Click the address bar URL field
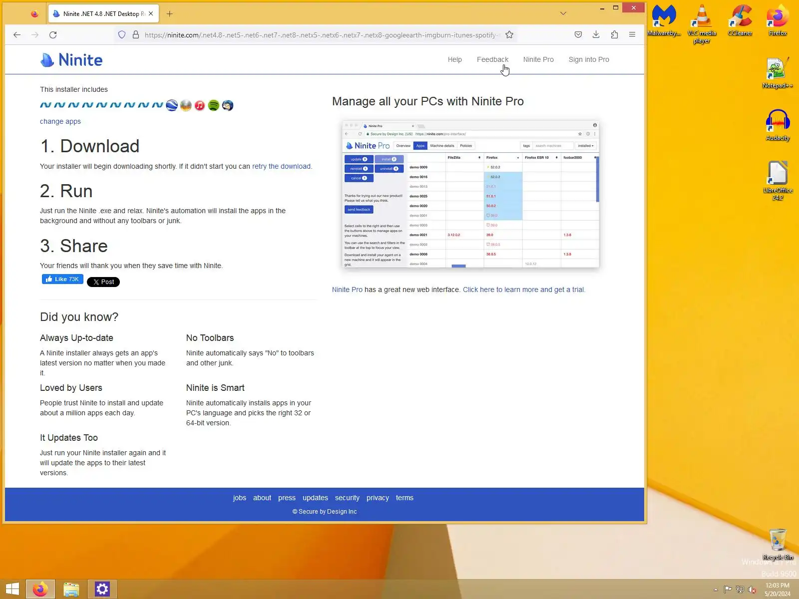This screenshot has height=599, width=799. pyautogui.click(x=321, y=35)
